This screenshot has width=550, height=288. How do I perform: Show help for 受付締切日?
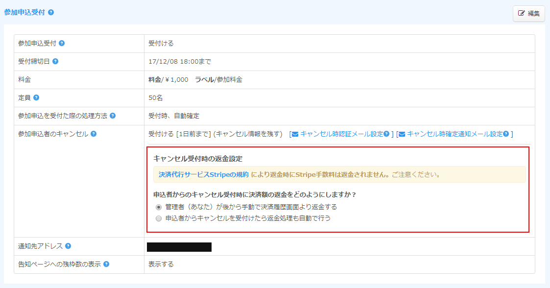55,61
